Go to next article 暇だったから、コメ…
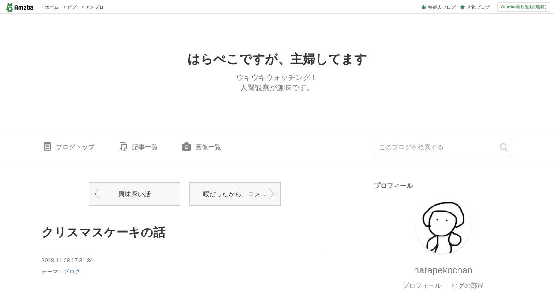The image size is (554, 291). click(235, 194)
